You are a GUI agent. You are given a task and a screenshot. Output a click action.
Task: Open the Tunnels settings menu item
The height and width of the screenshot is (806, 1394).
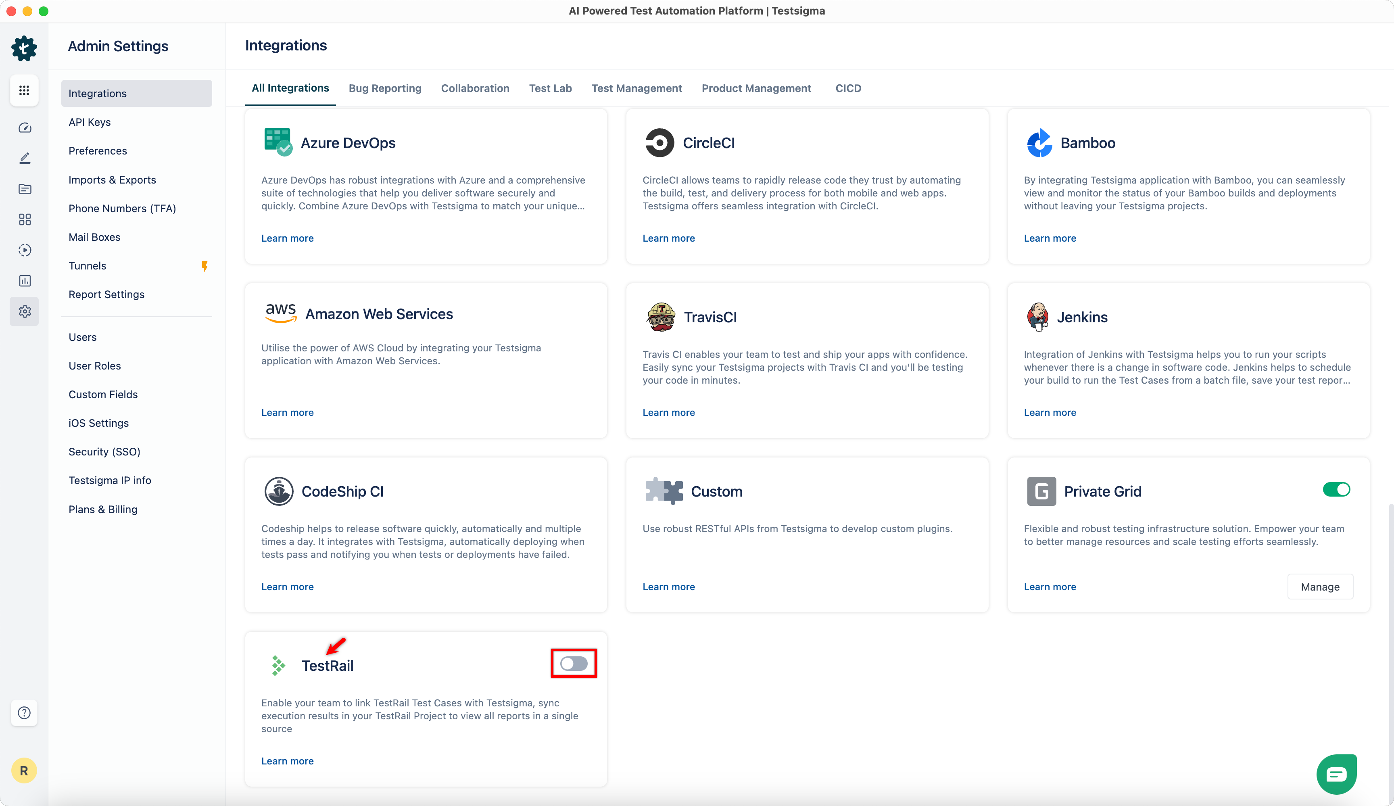tap(88, 266)
